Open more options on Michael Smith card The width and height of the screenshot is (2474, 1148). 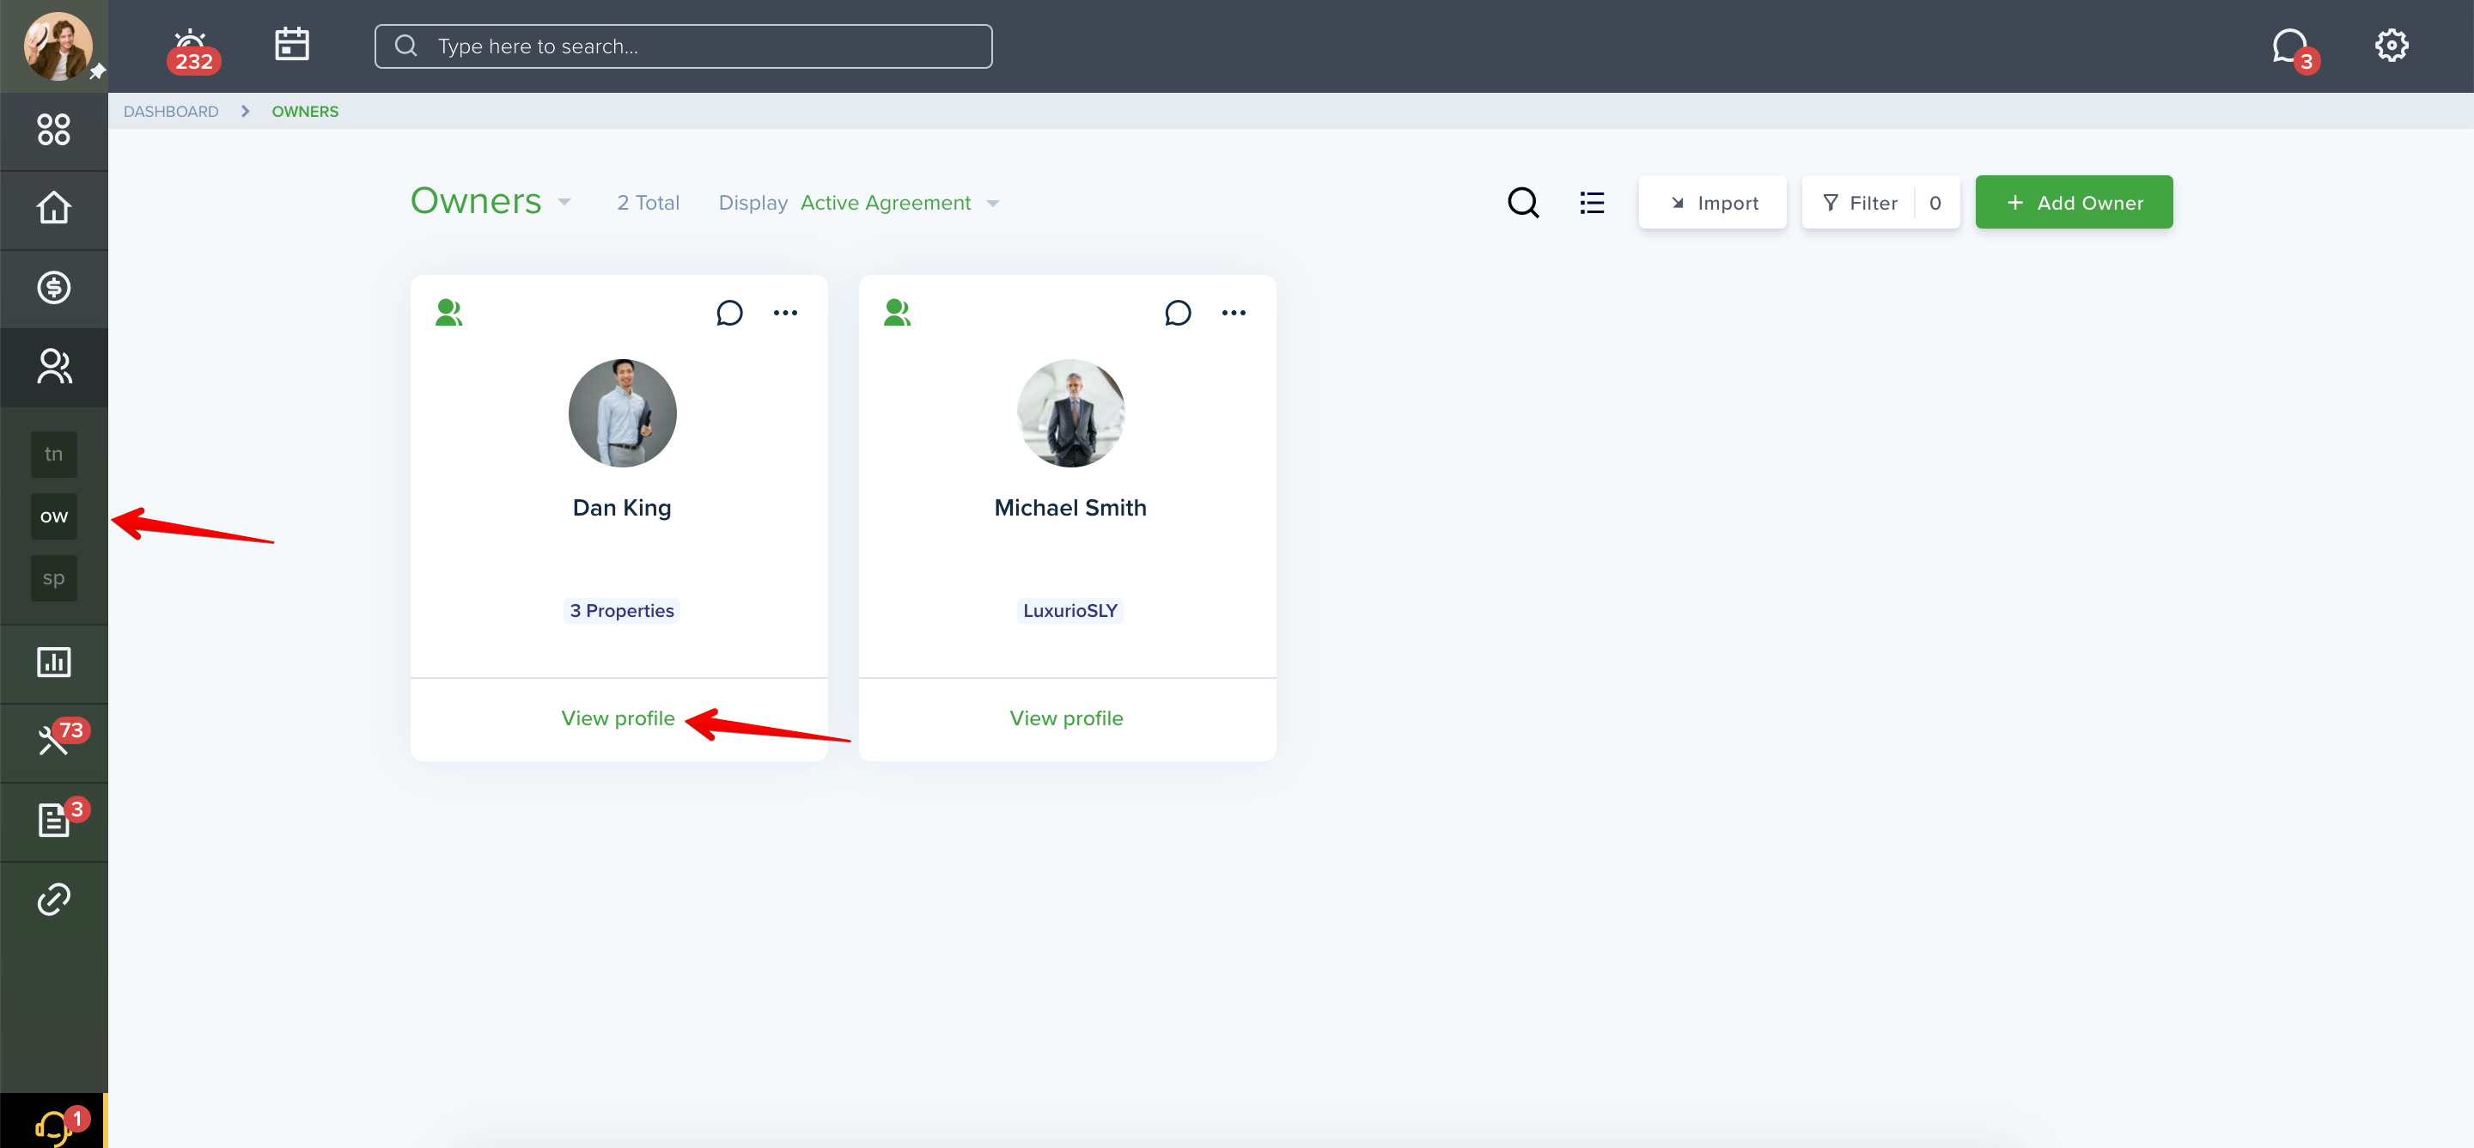click(1234, 313)
